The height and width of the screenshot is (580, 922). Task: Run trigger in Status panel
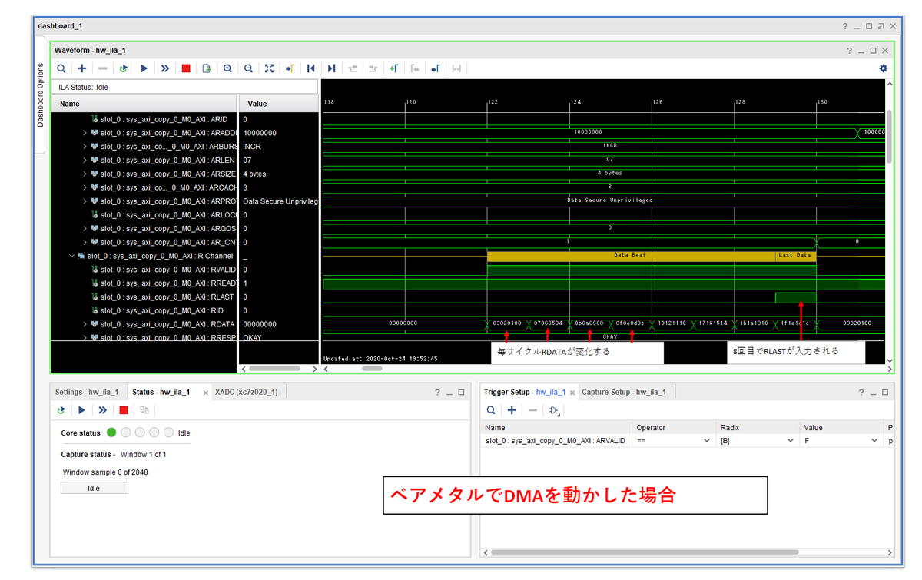tap(81, 410)
